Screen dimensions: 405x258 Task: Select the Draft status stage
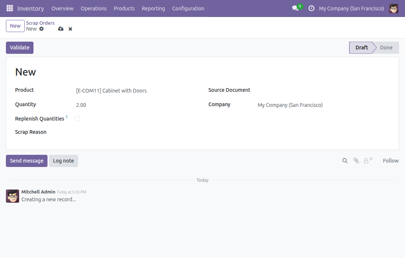point(362,48)
